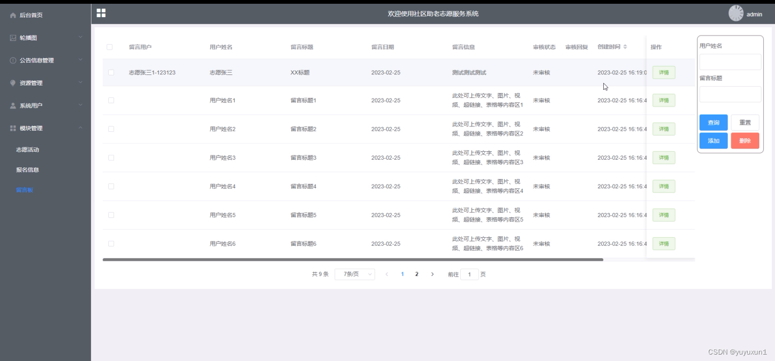The width and height of the screenshot is (775, 361).
Task: Click the blue 添加 button
Action: pos(713,140)
